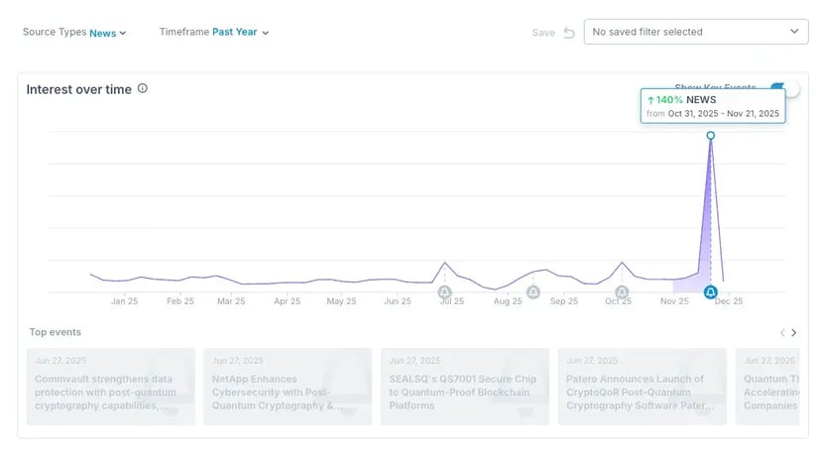The height and width of the screenshot is (459, 823).
Task: Click the highlighted blue bell marker near Dec 25
Action: point(710,292)
